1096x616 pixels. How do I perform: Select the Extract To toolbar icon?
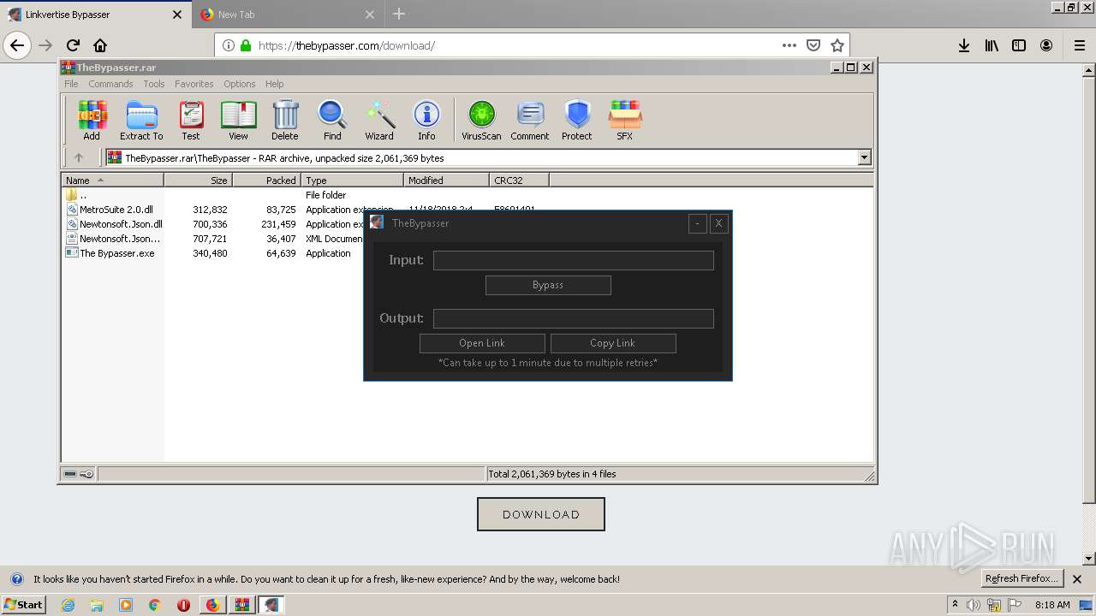coord(141,120)
